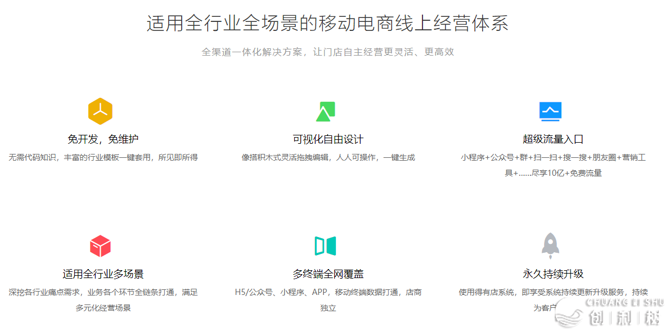Choose the 永久持续升级 heading

click(x=553, y=274)
